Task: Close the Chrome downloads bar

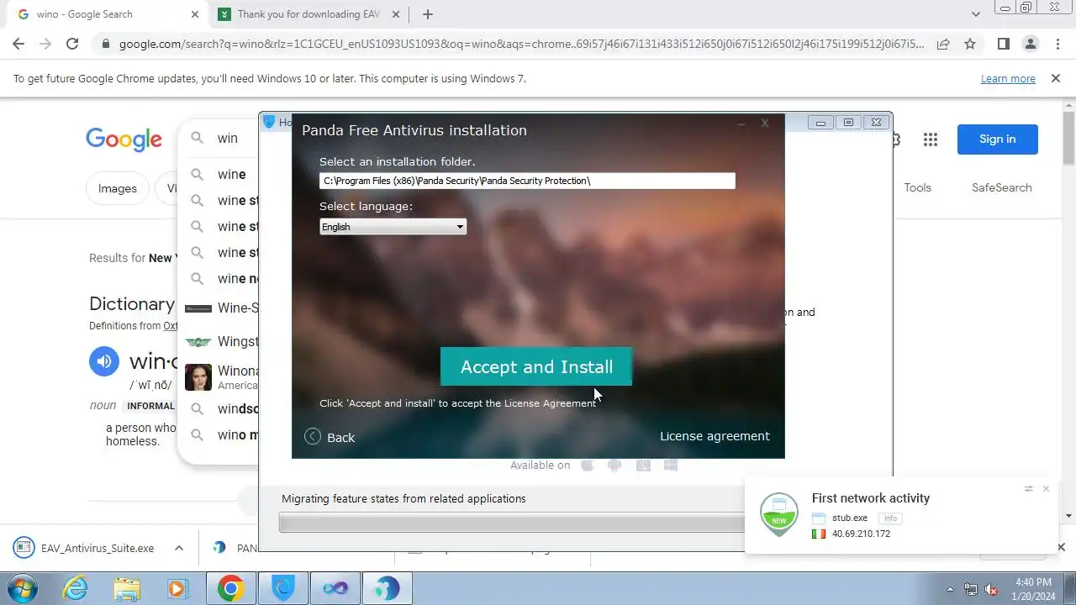Action: coord(1061,548)
